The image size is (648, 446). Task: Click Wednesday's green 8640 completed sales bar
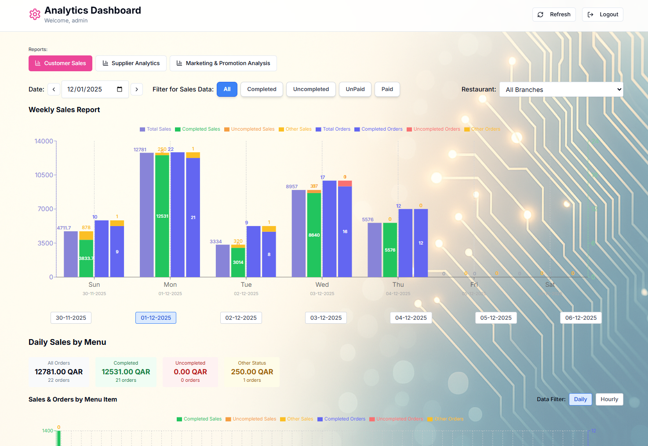point(314,235)
